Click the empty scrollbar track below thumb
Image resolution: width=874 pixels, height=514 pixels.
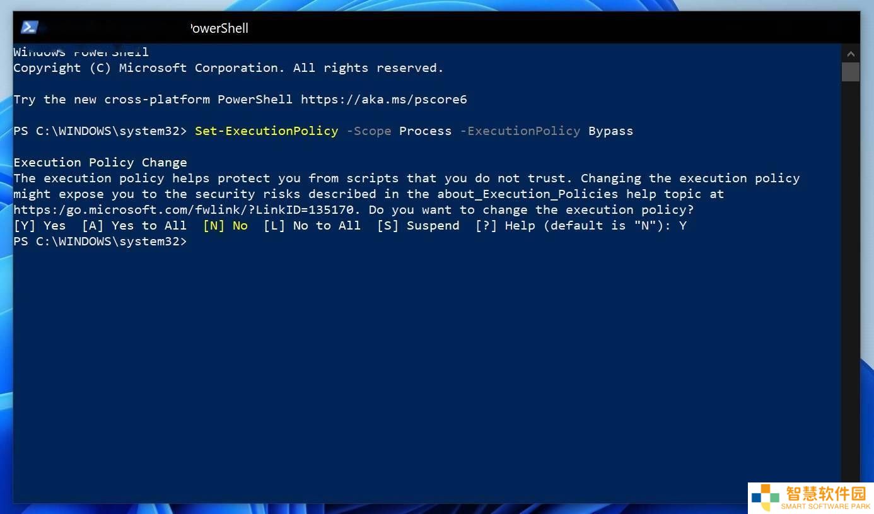click(851, 277)
